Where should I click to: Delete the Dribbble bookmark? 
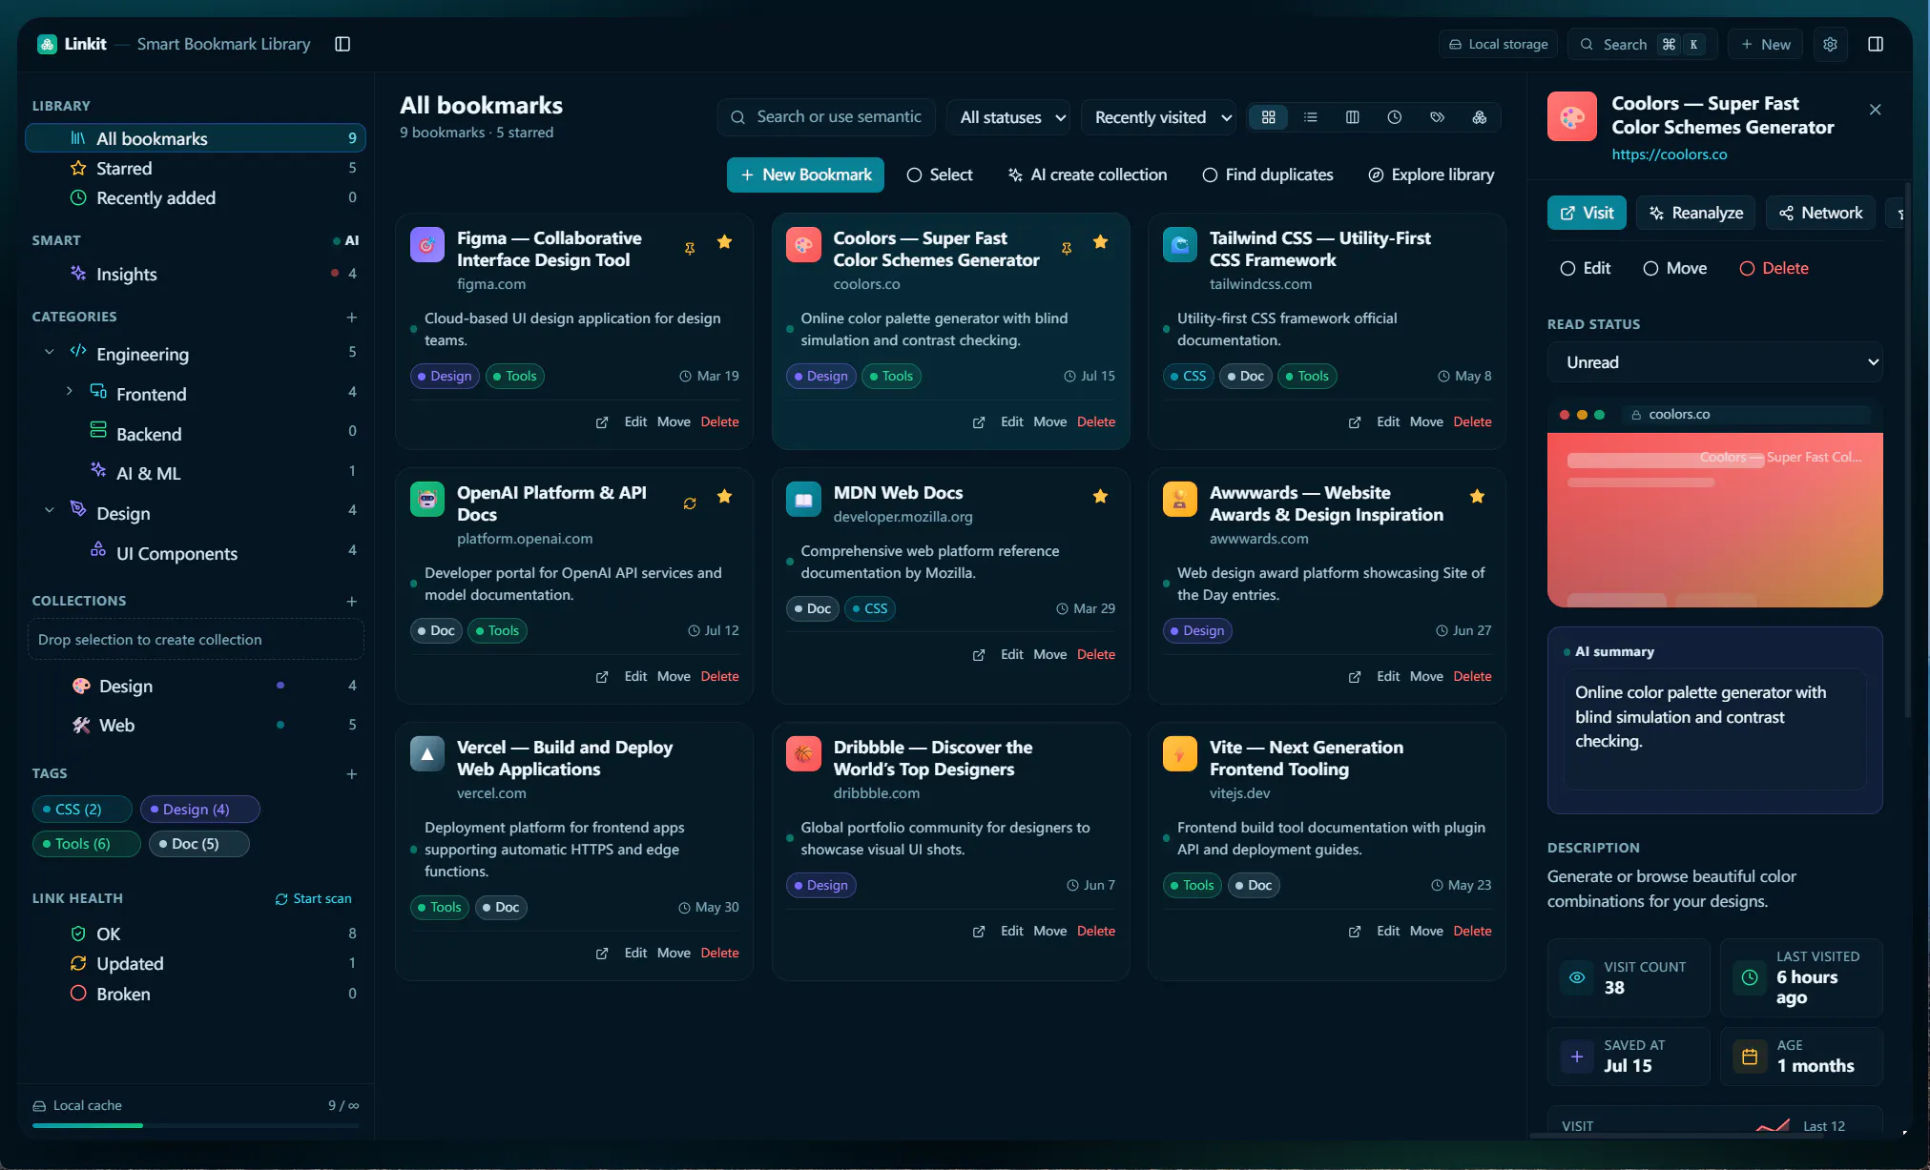click(1095, 931)
